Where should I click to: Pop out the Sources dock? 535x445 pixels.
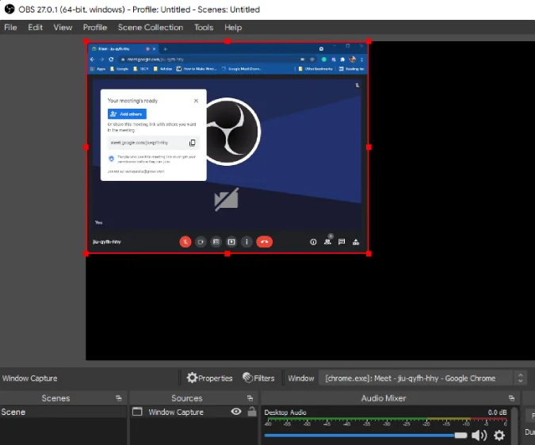point(250,398)
